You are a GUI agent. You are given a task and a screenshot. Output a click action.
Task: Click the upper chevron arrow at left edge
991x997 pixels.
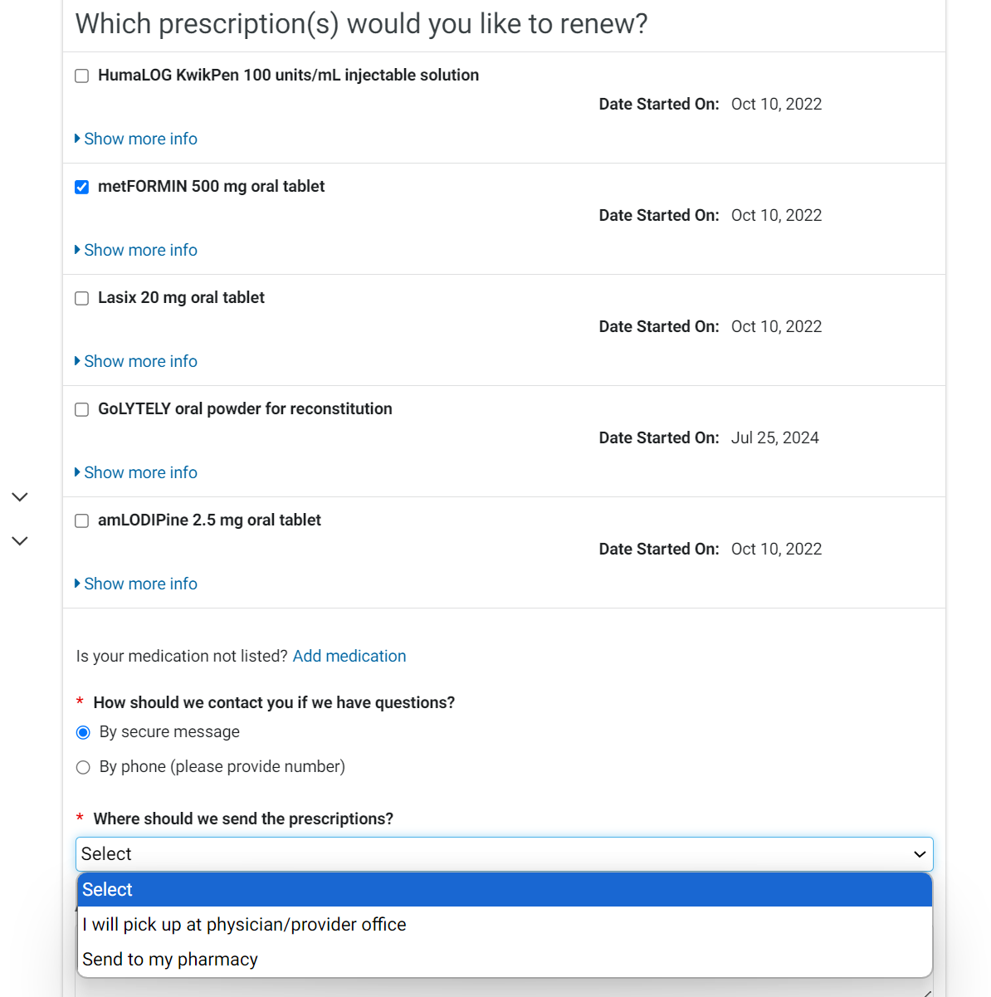(20, 497)
